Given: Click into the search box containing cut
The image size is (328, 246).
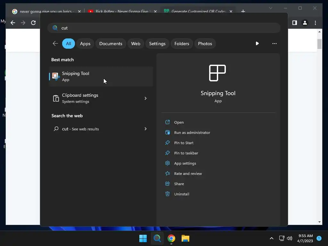Looking at the screenshot, I should click(164, 28).
